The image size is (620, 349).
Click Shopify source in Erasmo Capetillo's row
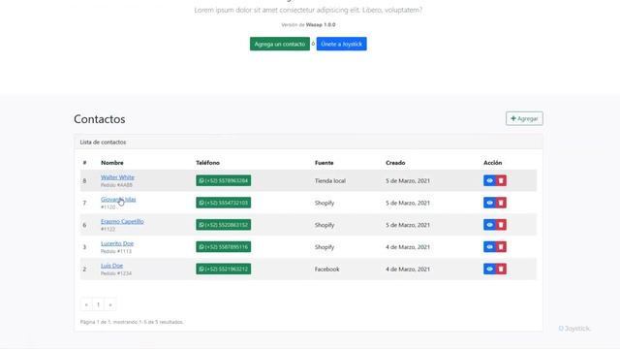[325, 225]
